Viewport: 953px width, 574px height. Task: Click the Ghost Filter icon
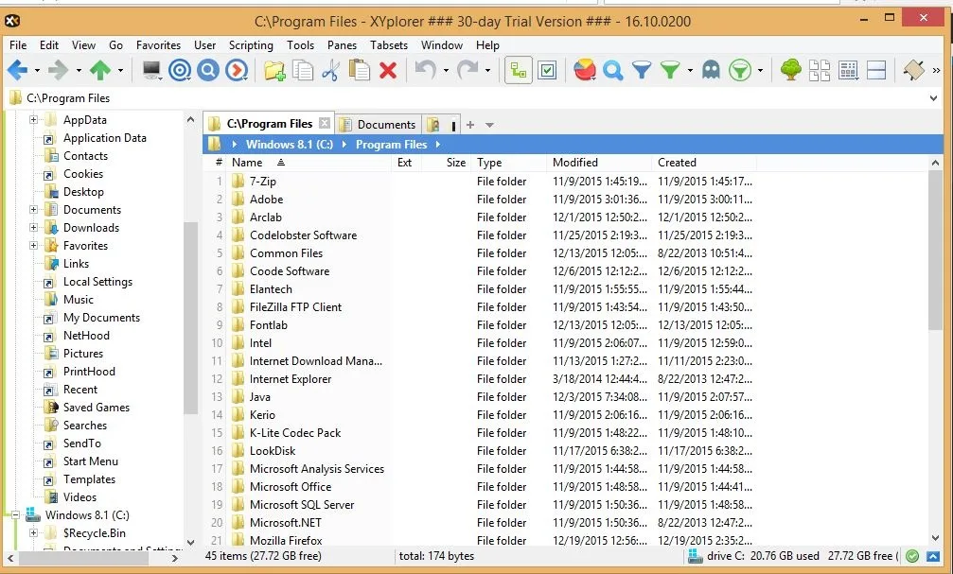click(711, 71)
